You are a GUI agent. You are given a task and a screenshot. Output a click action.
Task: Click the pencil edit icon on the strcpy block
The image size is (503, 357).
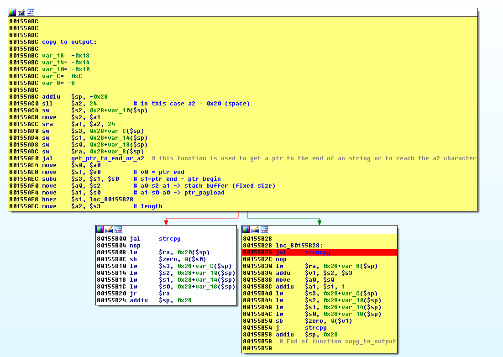tap(110, 230)
